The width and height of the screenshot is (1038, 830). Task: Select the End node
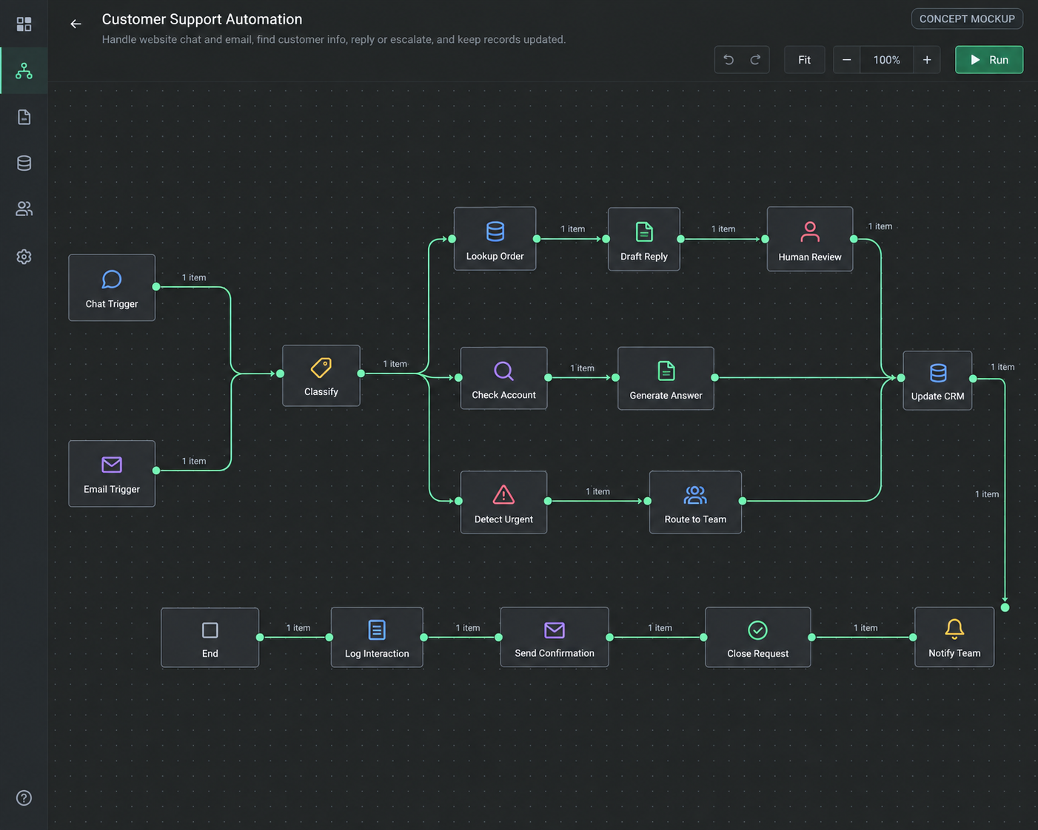pos(210,638)
